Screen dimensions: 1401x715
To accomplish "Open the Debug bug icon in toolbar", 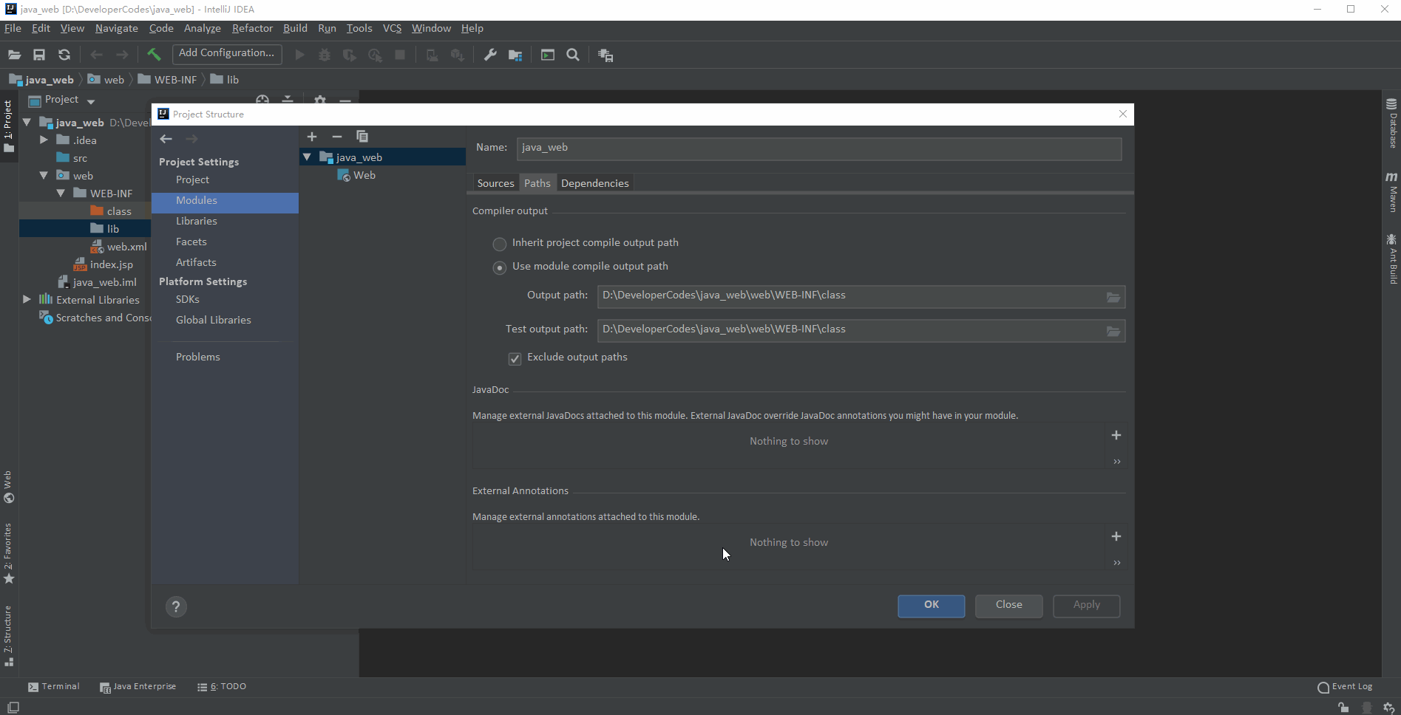I will pyautogui.click(x=325, y=54).
